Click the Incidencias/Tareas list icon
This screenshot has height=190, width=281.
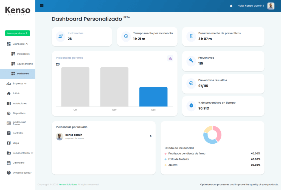[x=9, y=123]
